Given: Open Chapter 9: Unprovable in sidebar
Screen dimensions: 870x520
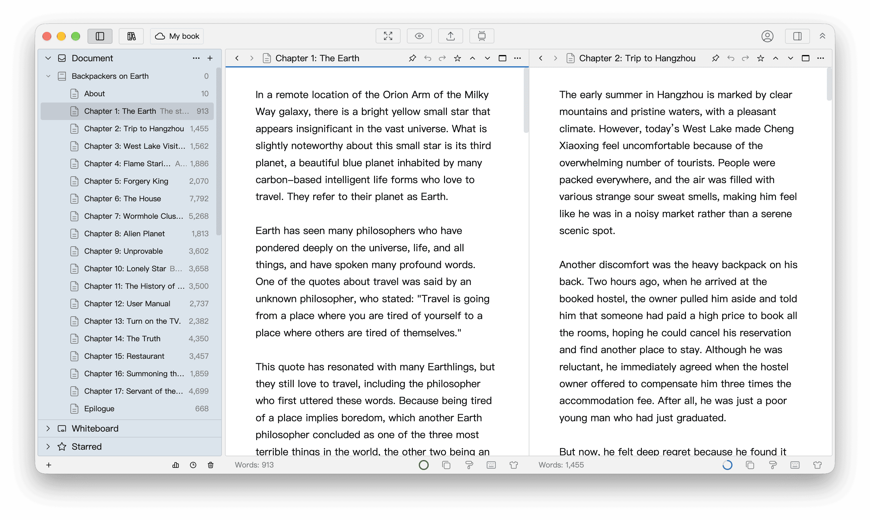Looking at the screenshot, I should (x=127, y=251).
